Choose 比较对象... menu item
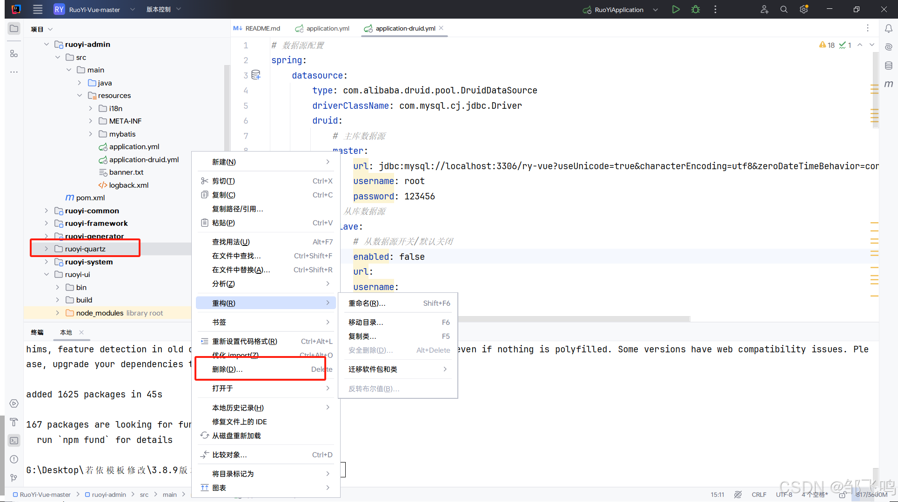This screenshot has width=898, height=502. pyautogui.click(x=265, y=455)
